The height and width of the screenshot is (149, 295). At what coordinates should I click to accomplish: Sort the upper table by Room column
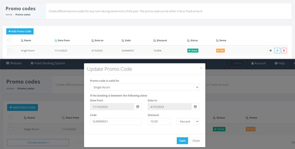pos(26,41)
